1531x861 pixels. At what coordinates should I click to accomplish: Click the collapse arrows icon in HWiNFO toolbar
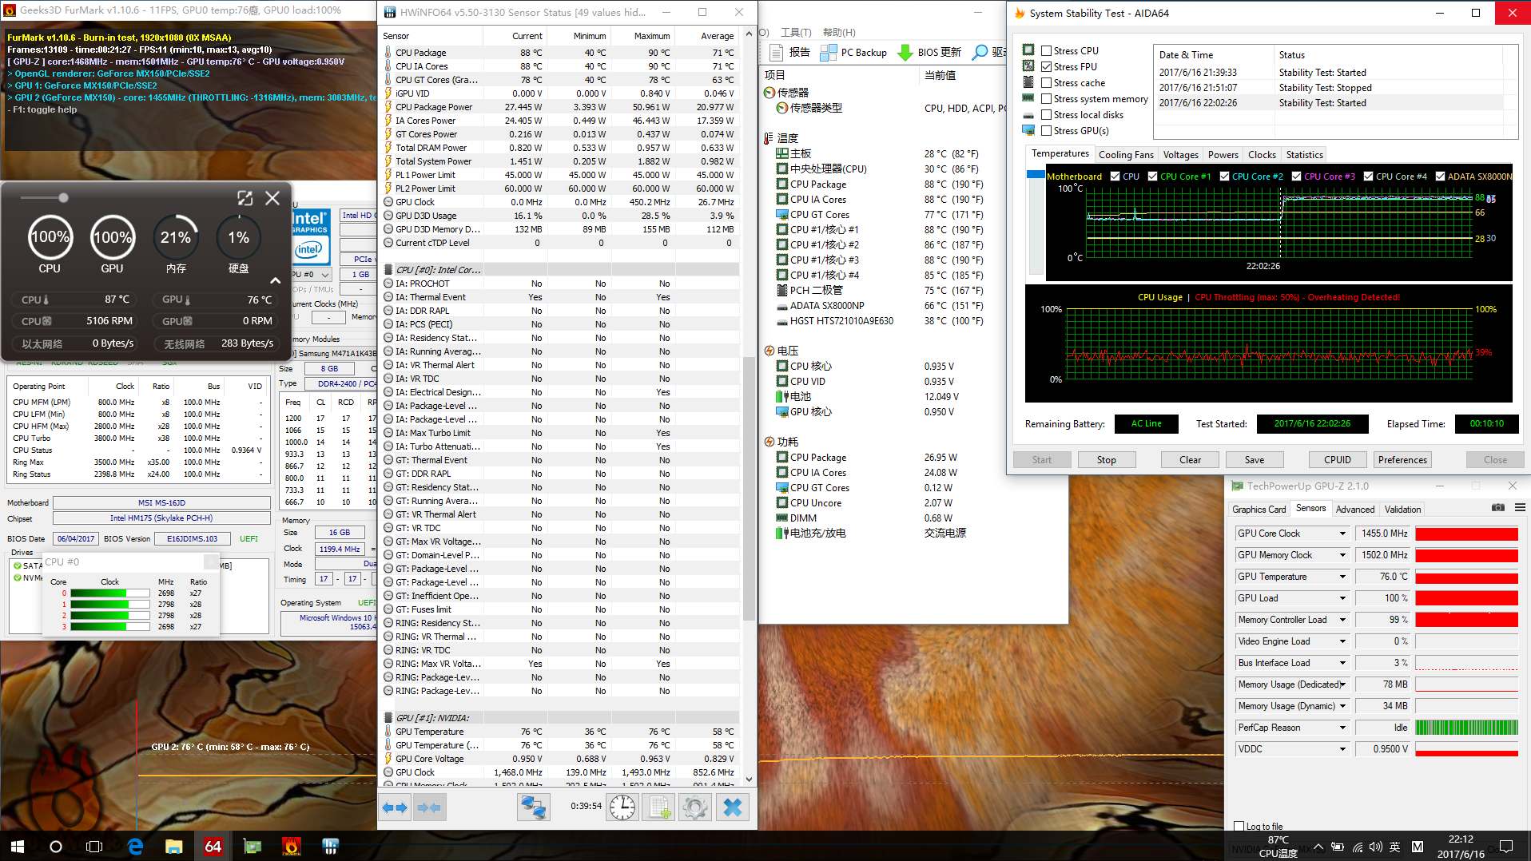(429, 807)
